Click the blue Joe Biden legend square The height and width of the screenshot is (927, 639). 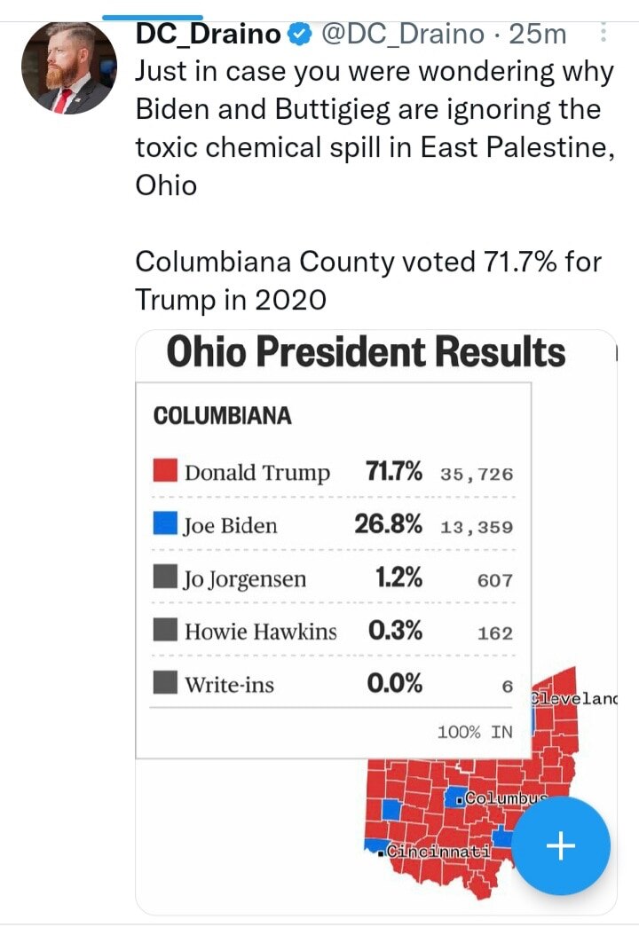pos(166,523)
